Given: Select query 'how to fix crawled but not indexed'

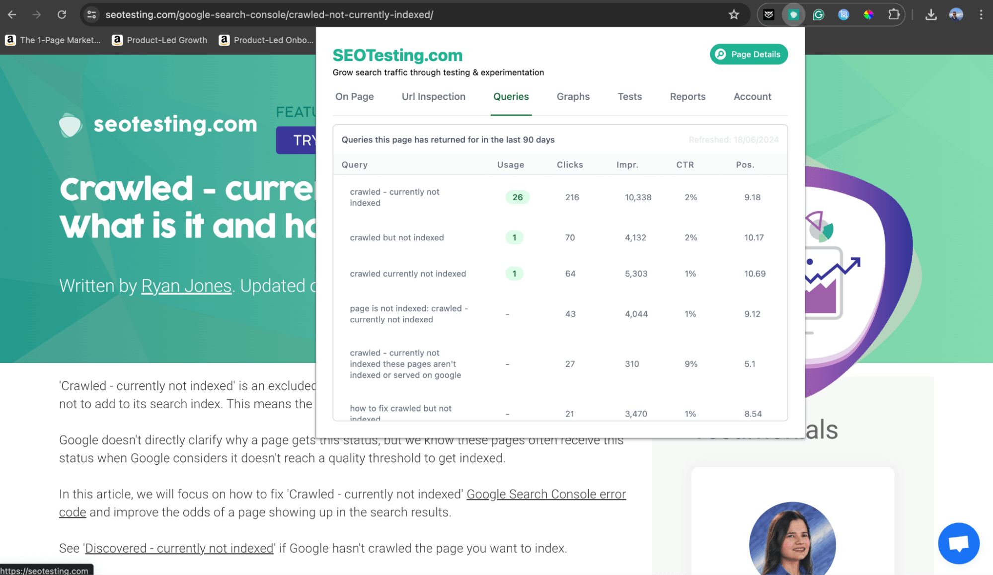Looking at the screenshot, I should [x=400, y=413].
